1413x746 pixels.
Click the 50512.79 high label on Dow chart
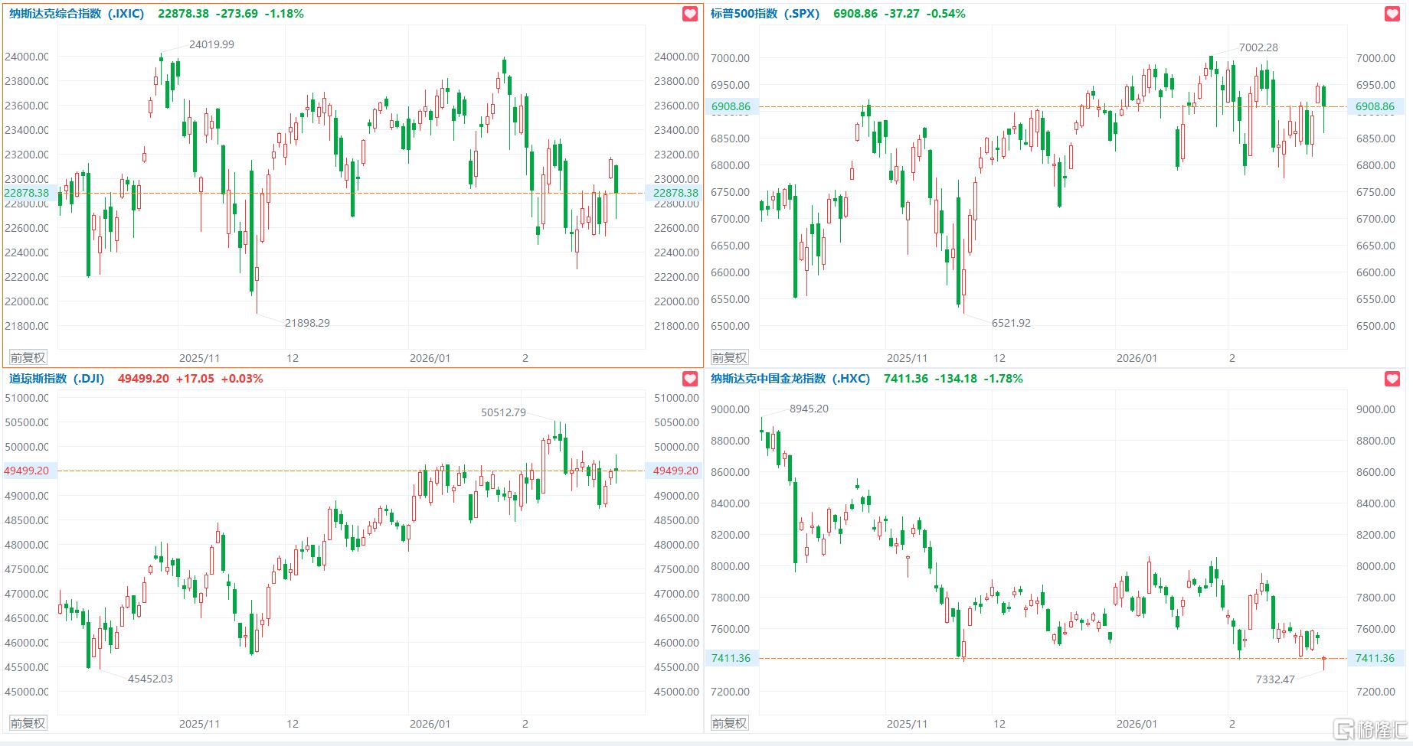pos(503,412)
